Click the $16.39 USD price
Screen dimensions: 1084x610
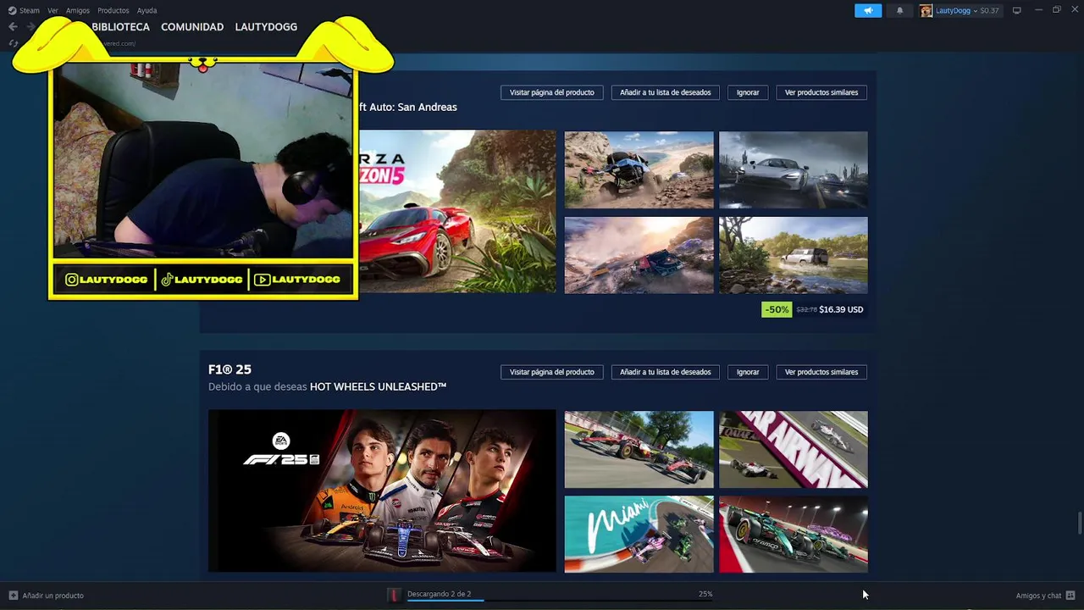coord(841,310)
